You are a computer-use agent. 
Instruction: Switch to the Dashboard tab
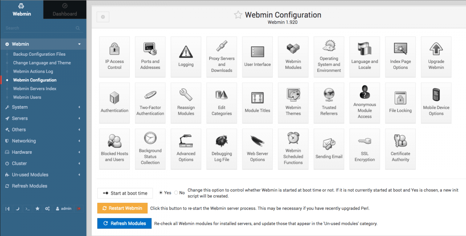click(x=65, y=10)
